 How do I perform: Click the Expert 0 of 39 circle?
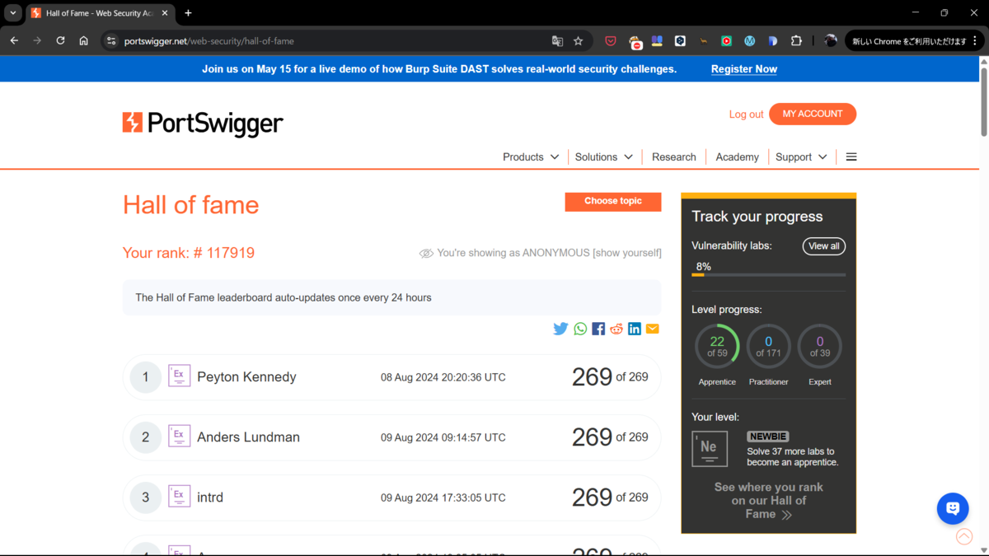pyautogui.click(x=819, y=346)
